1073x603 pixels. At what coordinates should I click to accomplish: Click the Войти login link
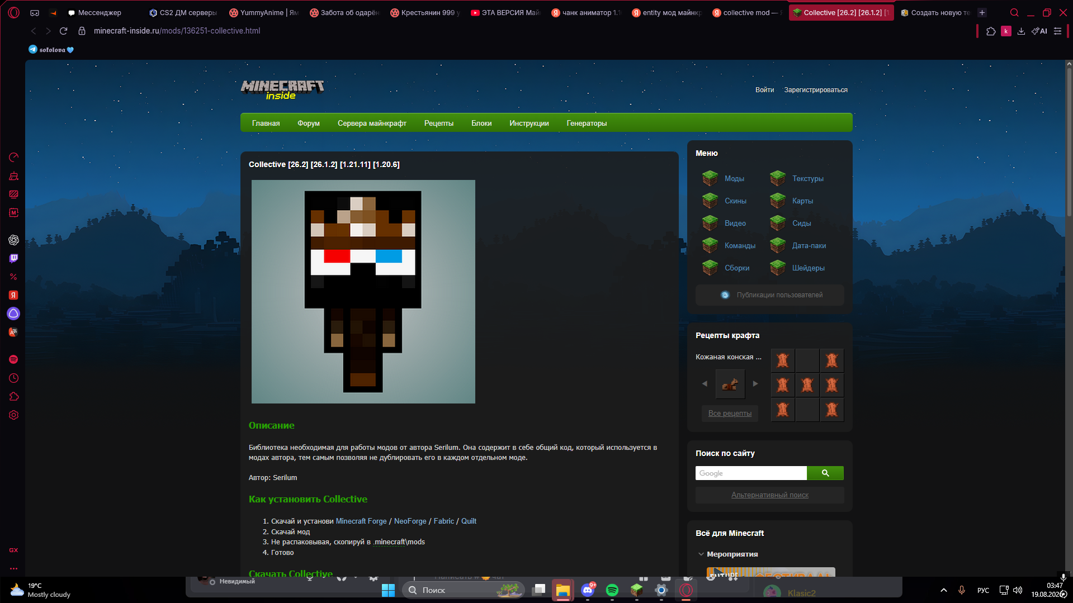tap(765, 90)
